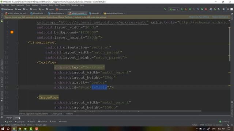Switch to the Design view tab
Image resolution: width=234 pixels, height=131 pixels.
coord(9,118)
